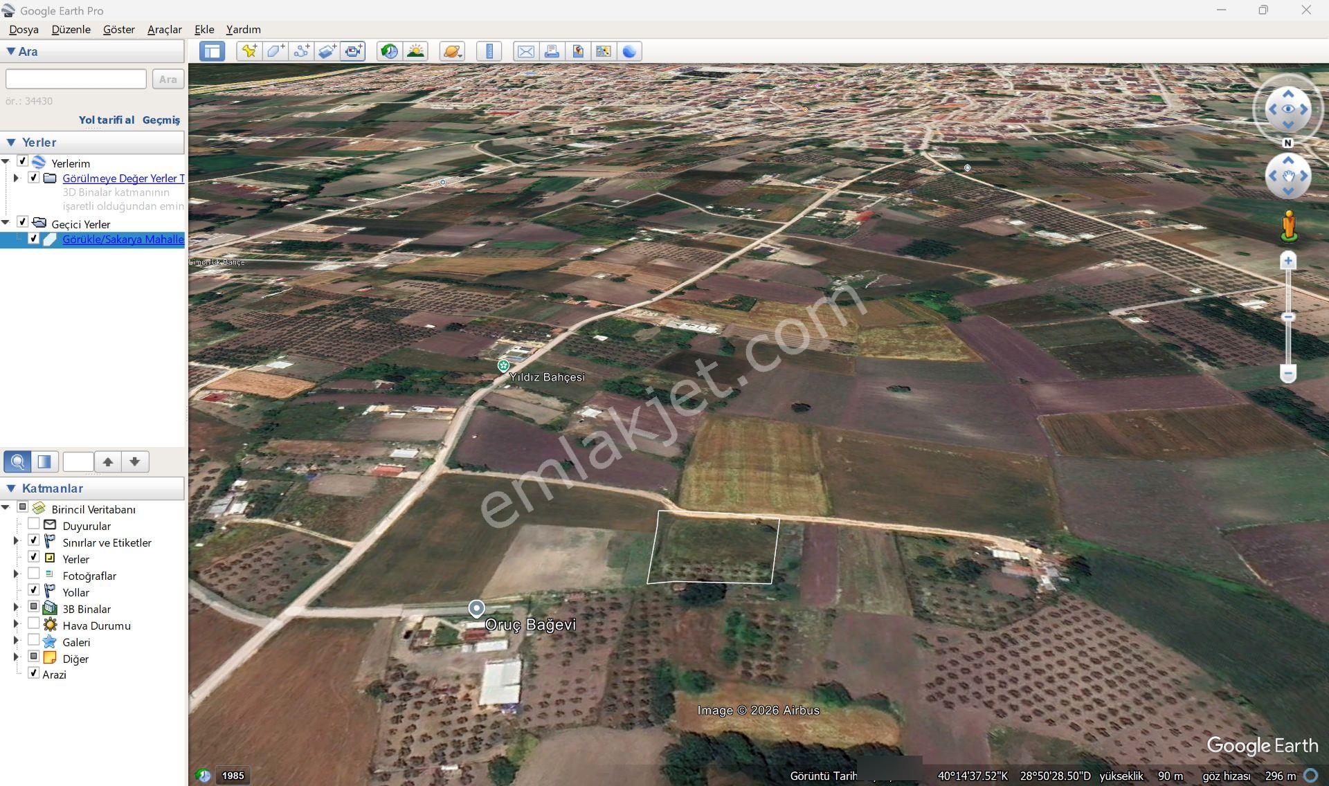
Task: Click the Yol tarifi al link
Action: pyautogui.click(x=107, y=120)
